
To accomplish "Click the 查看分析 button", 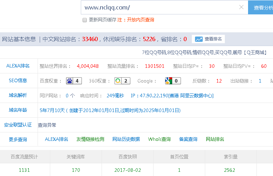I will point(262,7).
